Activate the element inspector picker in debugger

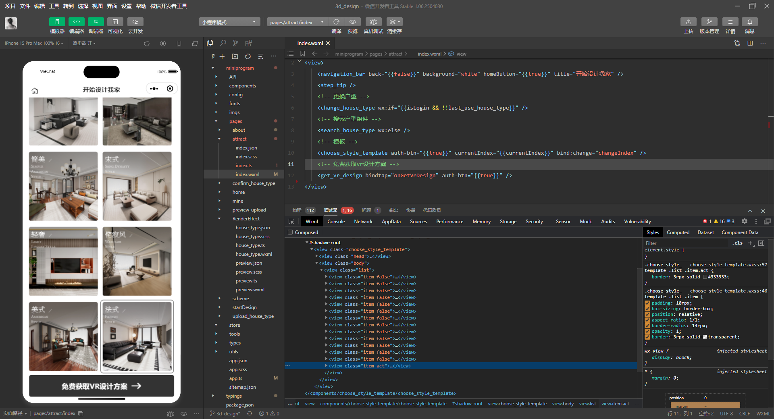(291, 222)
